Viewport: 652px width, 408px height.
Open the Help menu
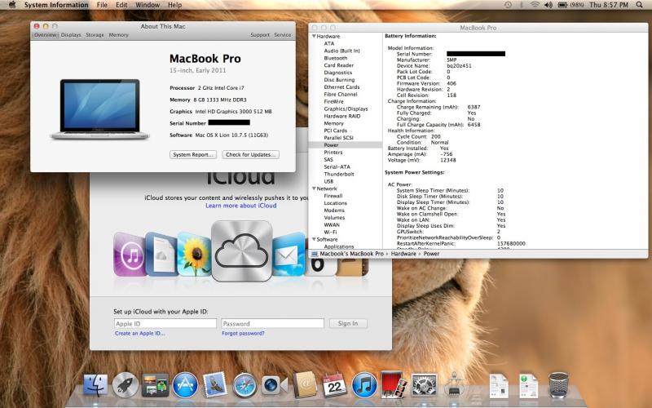coord(174,5)
